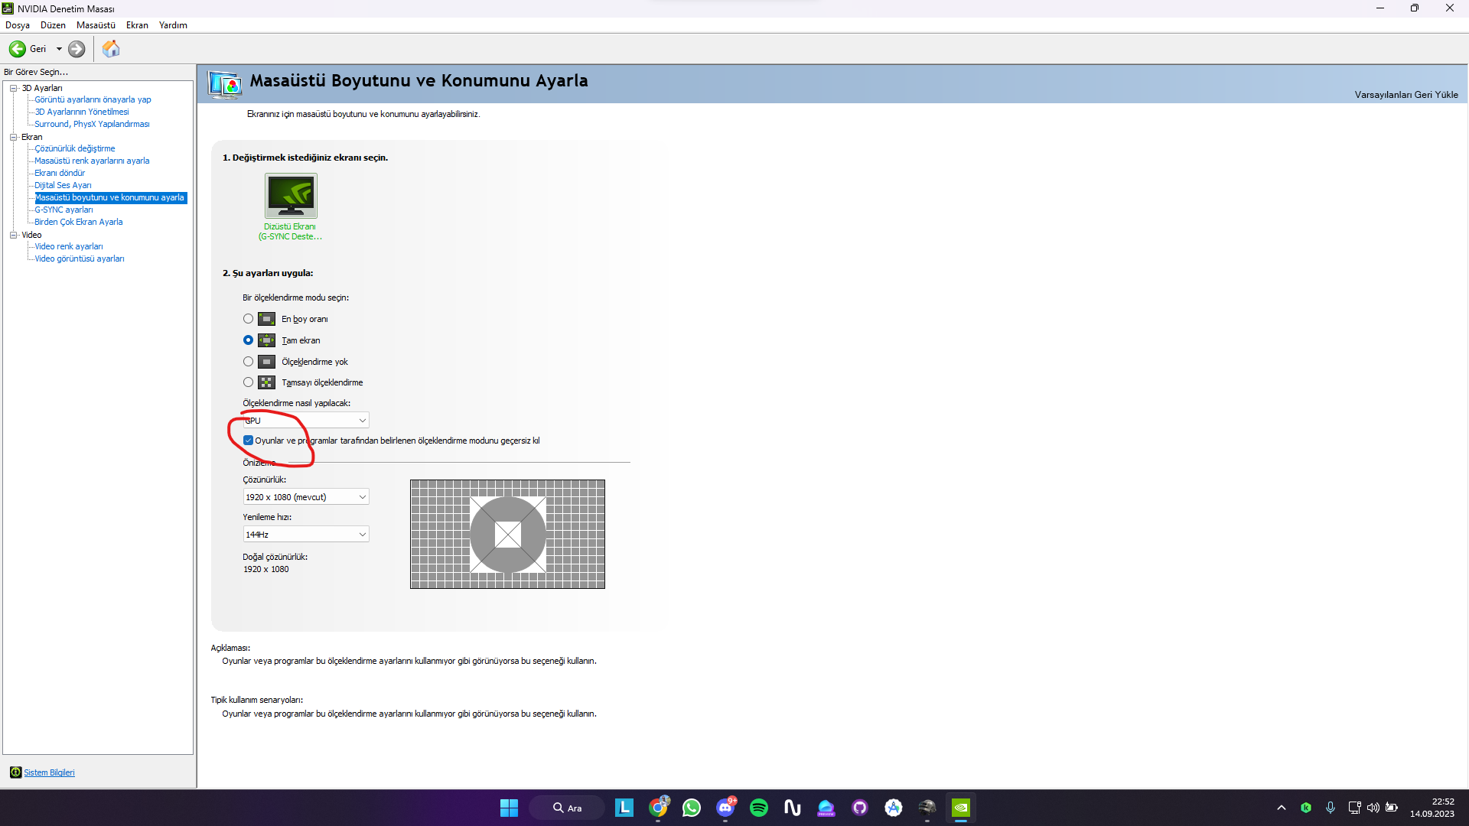Image resolution: width=1469 pixels, height=826 pixels.
Task: Click the Tam ekran scaling mode icon
Action: point(266,340)
